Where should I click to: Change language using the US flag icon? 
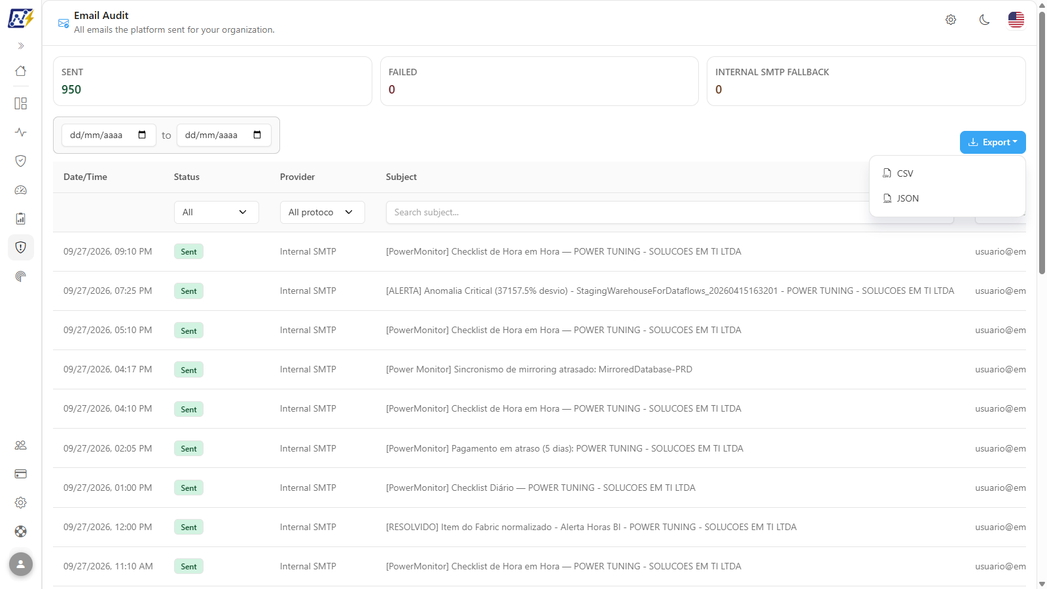point(1016,20)
